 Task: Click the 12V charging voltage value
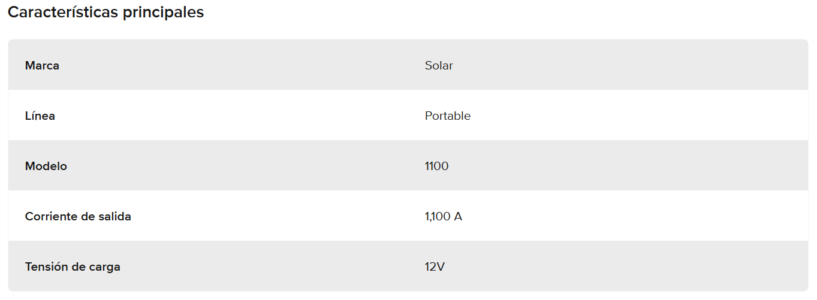[x=435, y=266]
